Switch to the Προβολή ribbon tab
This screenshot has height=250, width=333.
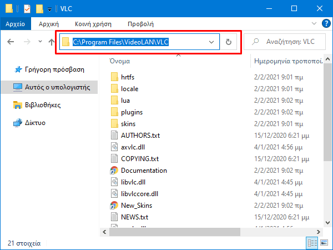point(140,24)
